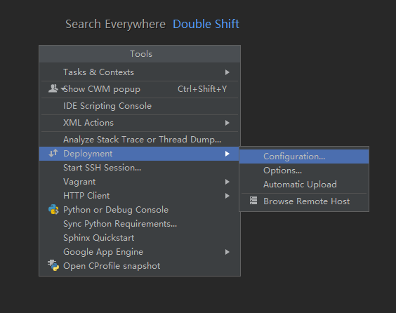Click the CProfile snapshot icon
Screen dimensions: 396x313
click(x=53, y=265)
